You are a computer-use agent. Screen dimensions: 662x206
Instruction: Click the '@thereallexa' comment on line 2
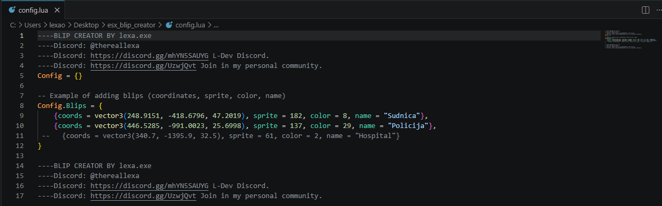coord(115,46)
